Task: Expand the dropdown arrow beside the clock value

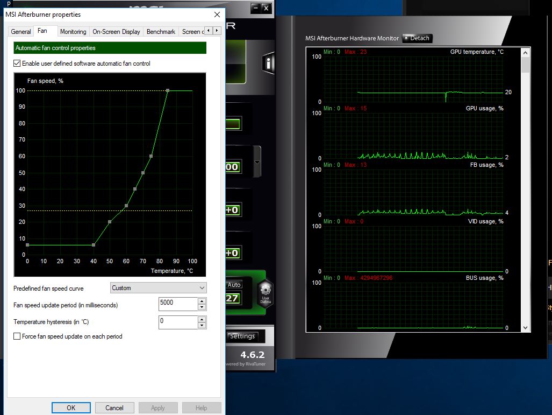Action: click(257, 162)
